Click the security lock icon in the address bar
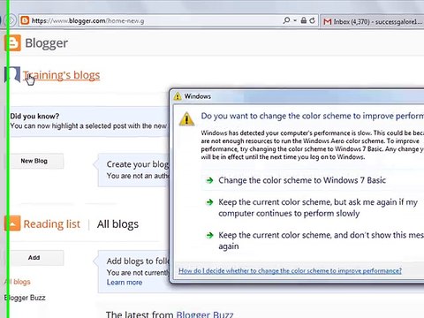The height and width of the screenshot is (318, 424). tap(304, 20)
